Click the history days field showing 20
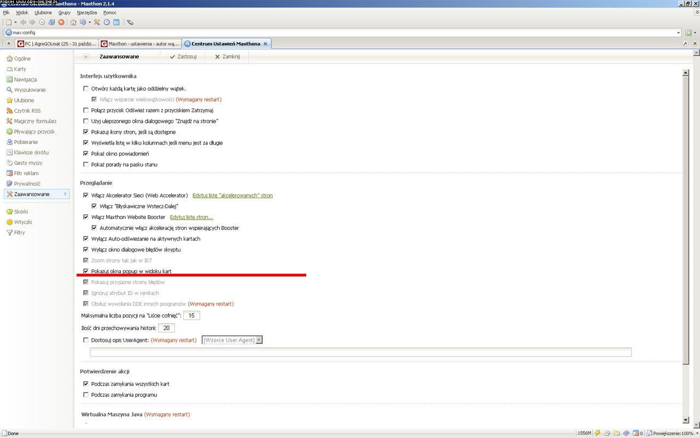 click(166, 328)
